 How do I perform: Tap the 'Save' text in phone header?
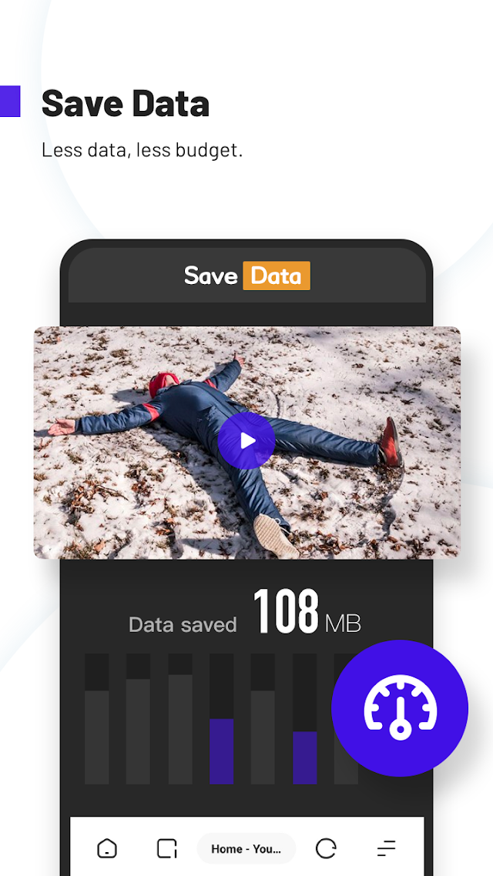pos(211,276)
